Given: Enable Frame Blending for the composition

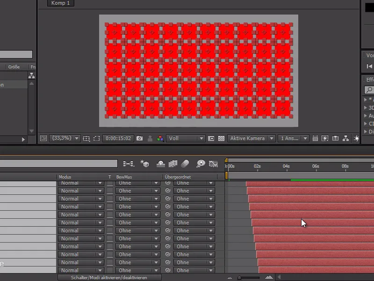Looking at the screenshot, I should click(x=173, y=163).
